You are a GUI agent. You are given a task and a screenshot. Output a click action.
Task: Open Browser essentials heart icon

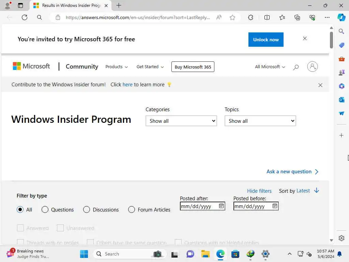point(312,17)
